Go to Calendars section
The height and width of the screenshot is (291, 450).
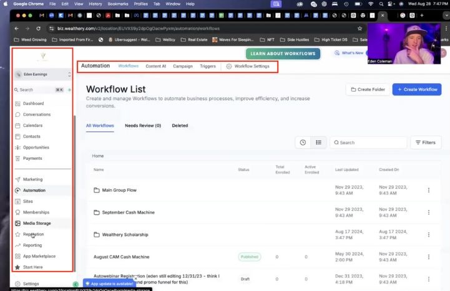(33, 126)
